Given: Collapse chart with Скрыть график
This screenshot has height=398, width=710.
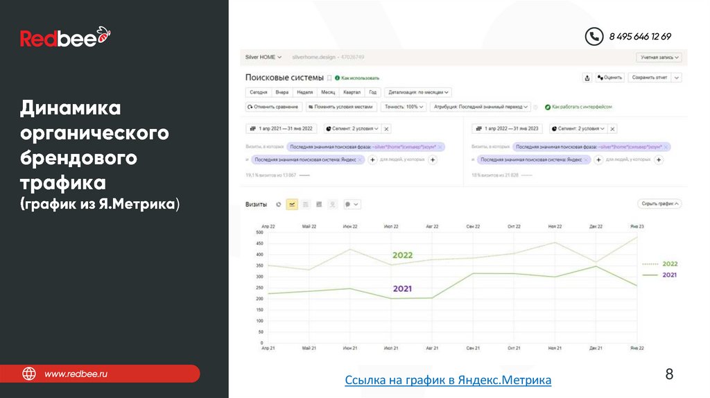Looking at the screenshot, I should (x=659, y=204).
